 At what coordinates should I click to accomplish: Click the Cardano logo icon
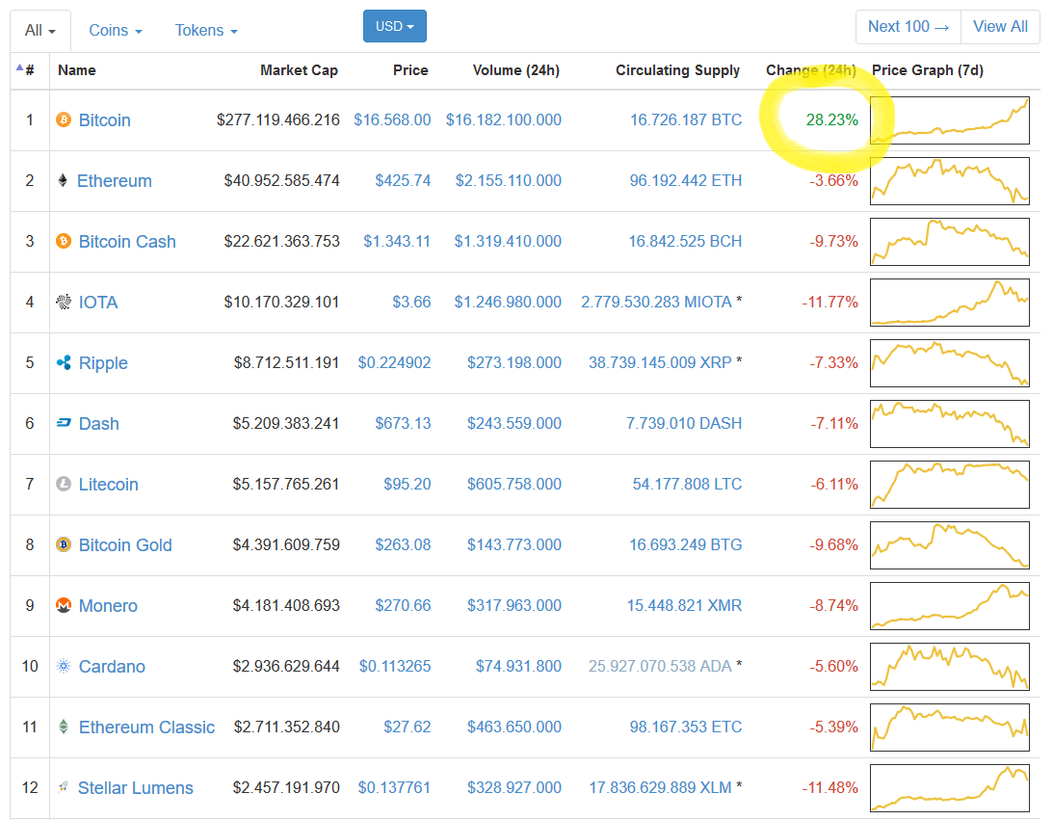pyautogui.click(x=64, y=667)
